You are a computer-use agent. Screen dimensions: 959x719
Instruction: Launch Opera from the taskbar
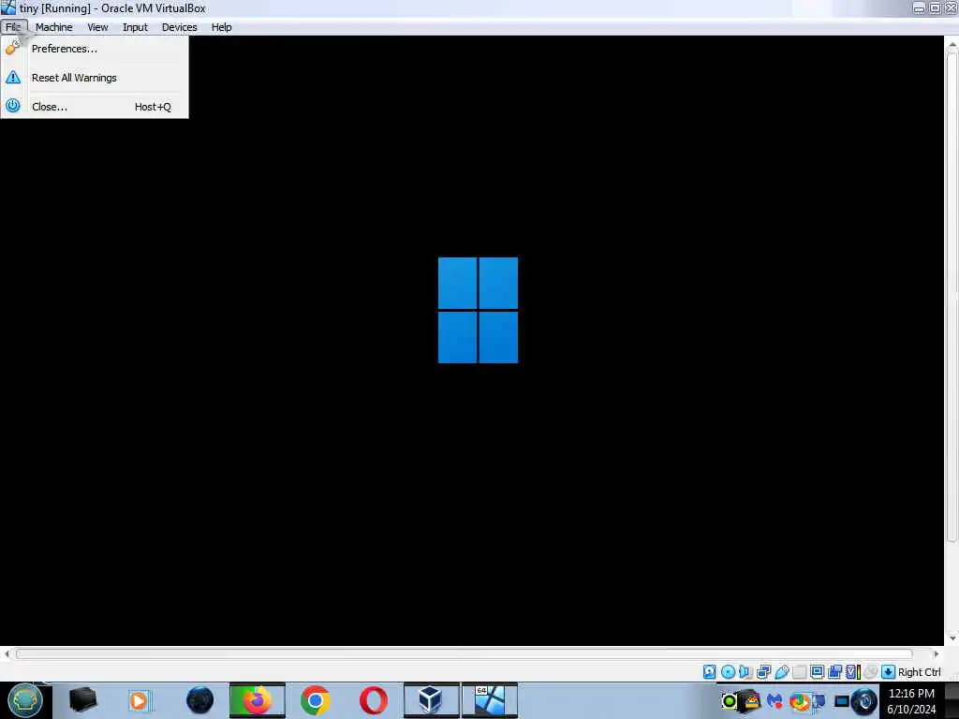point(373,700)
